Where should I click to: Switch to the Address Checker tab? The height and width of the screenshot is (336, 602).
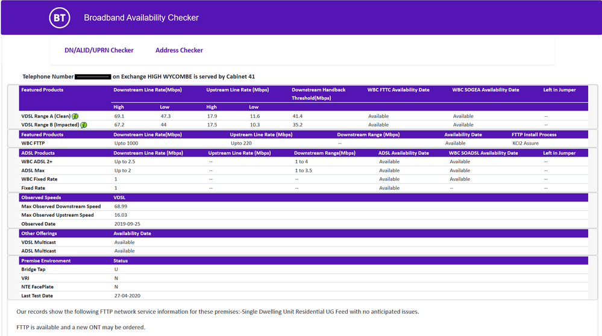pos(179,50)
